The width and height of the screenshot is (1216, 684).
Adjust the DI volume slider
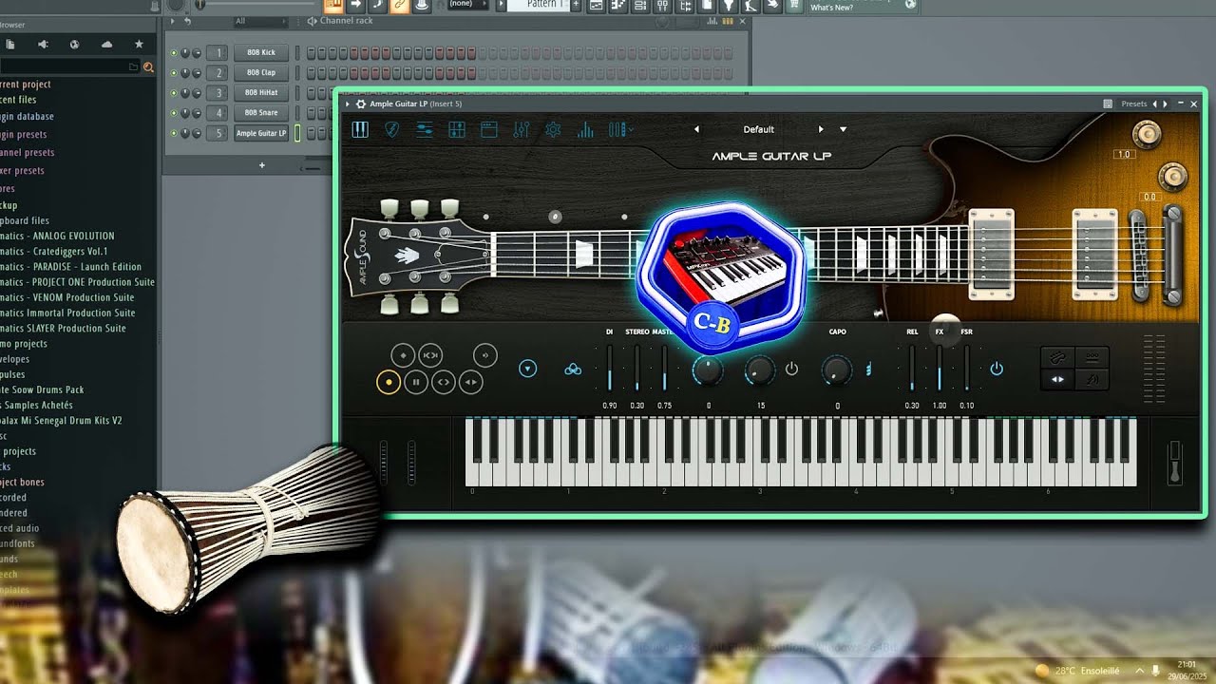[x=610, y=369]
